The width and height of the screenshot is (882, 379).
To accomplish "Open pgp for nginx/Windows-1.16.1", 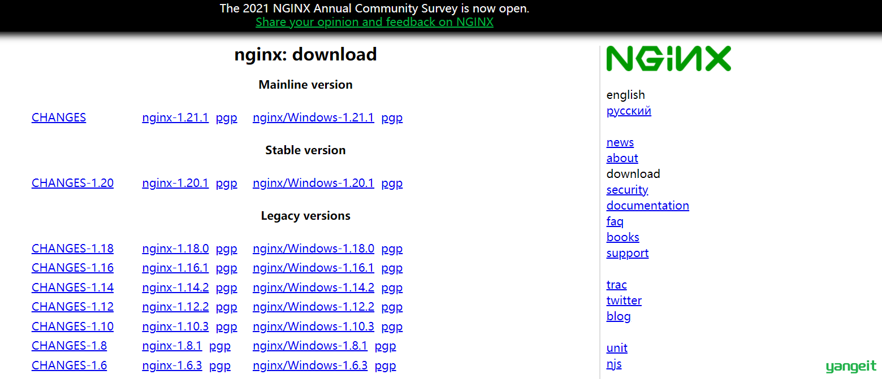I will (392, 268).
